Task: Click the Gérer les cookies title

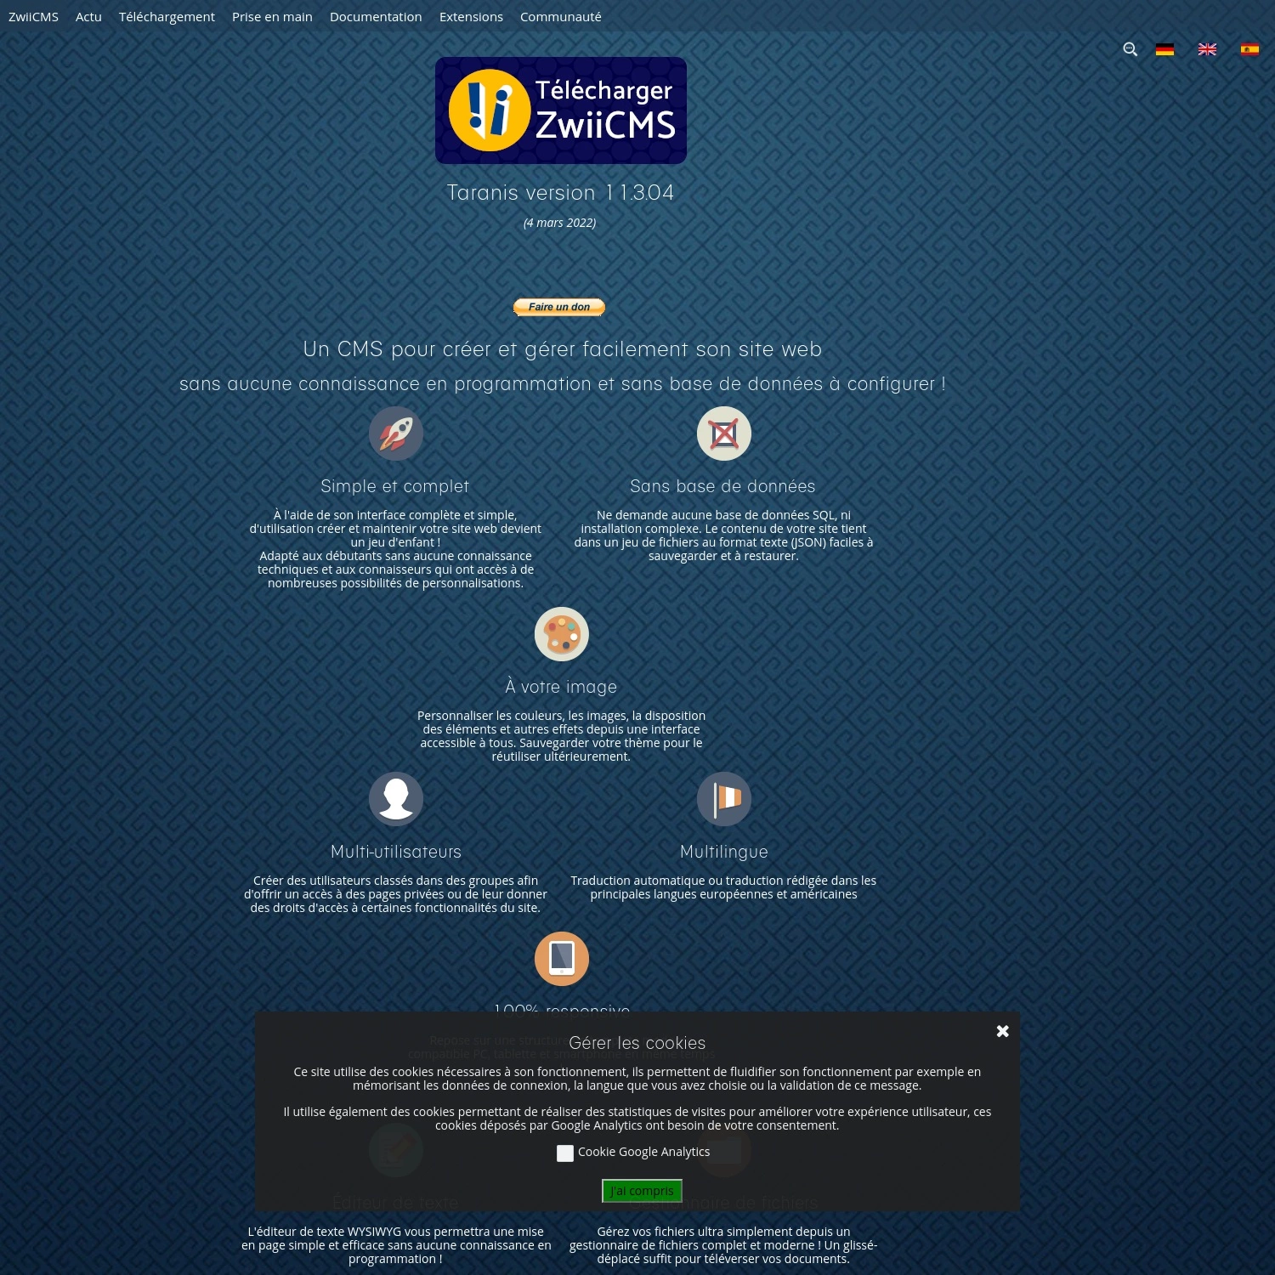Action: pos(637,1043)
